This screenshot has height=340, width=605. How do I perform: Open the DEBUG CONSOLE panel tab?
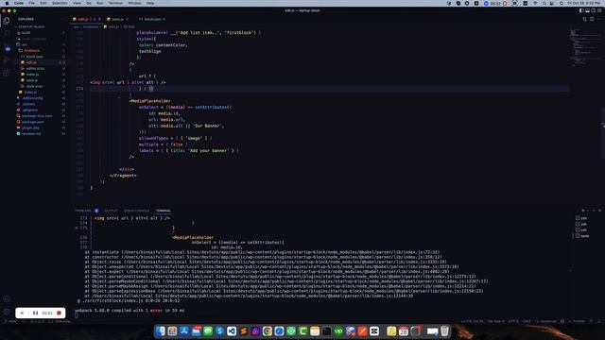[136, 211]
